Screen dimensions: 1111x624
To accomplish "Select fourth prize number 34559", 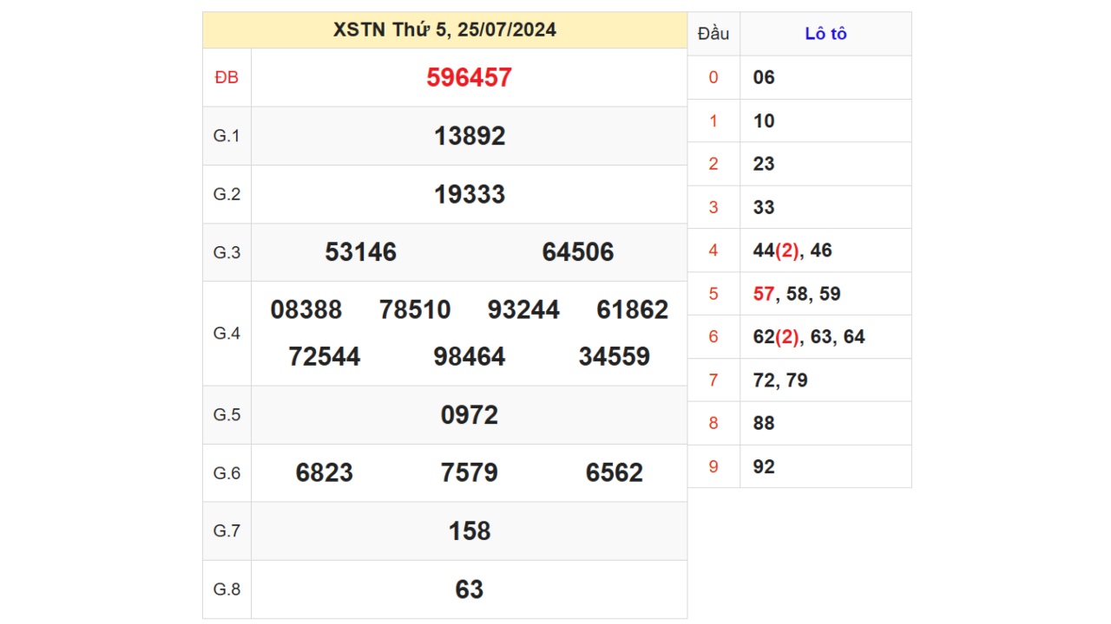I will pos(614,356).
